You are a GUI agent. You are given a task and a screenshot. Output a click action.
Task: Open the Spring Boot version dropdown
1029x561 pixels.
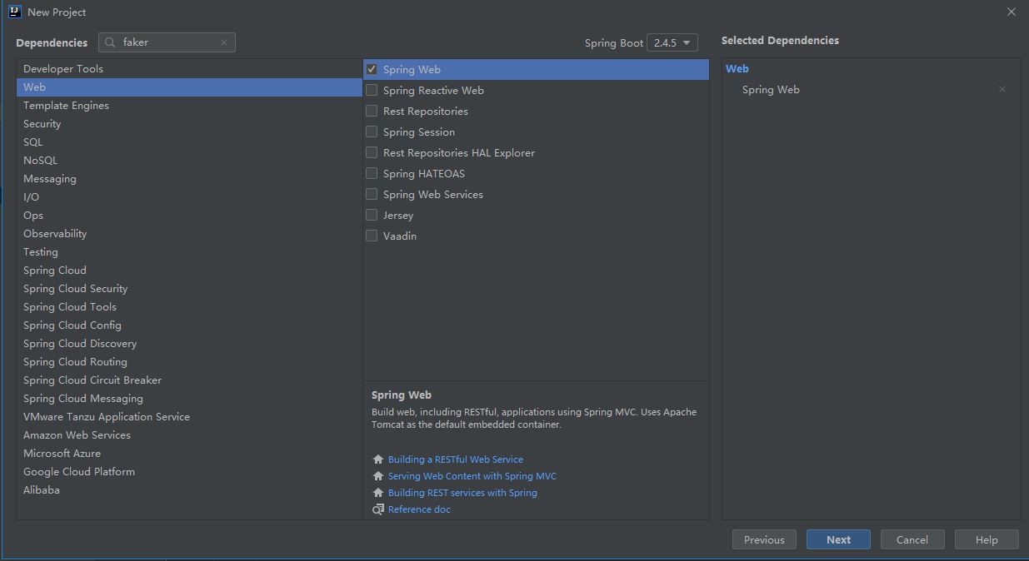[672, 42]
